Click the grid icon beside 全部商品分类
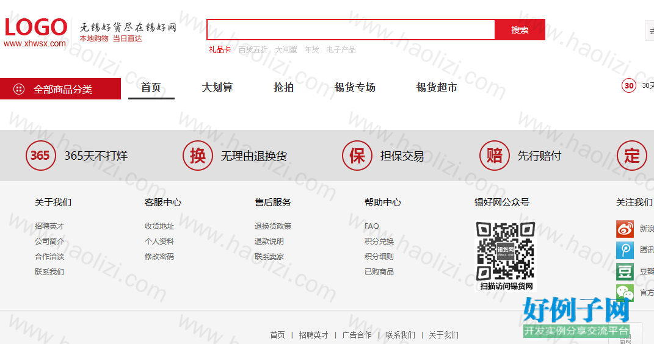 point(19,88)
